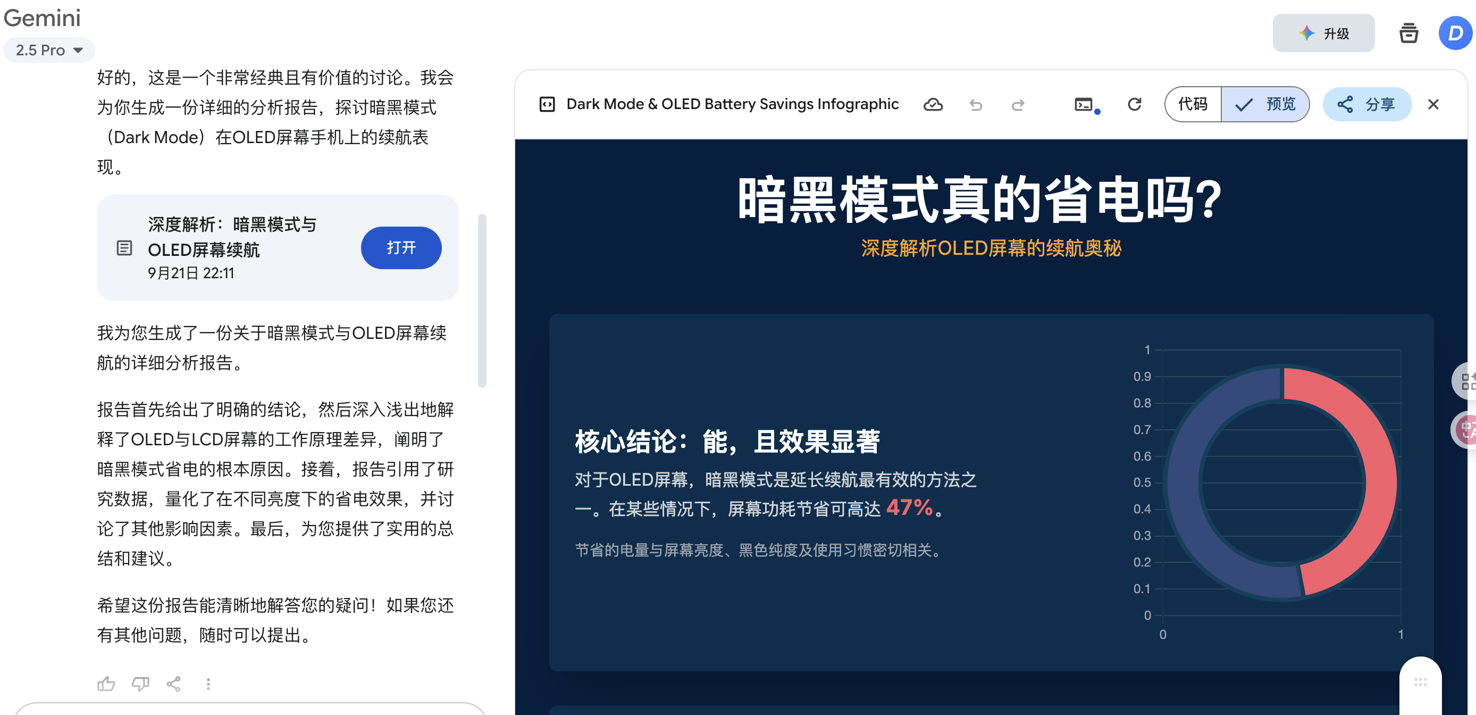1476x715 pixels.
Task: Click the code embed icon before the infographic title
Action: click(x=548, y=104)
